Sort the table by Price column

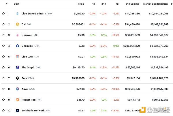click(81, 4)
